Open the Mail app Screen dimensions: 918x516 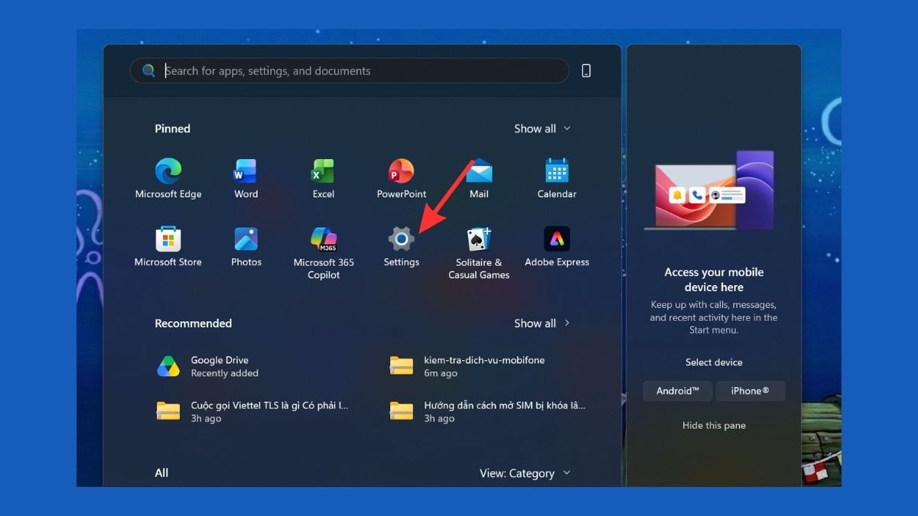point(479,178)
